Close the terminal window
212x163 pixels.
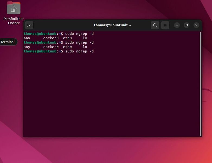(x=196, y=25)
